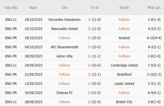Click the 'Giải đấu' column header
Viewport: 164px width, 106px height.
tap(11, 8)
